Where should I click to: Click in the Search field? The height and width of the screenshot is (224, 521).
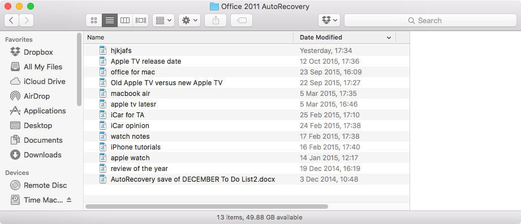(430, 20)
